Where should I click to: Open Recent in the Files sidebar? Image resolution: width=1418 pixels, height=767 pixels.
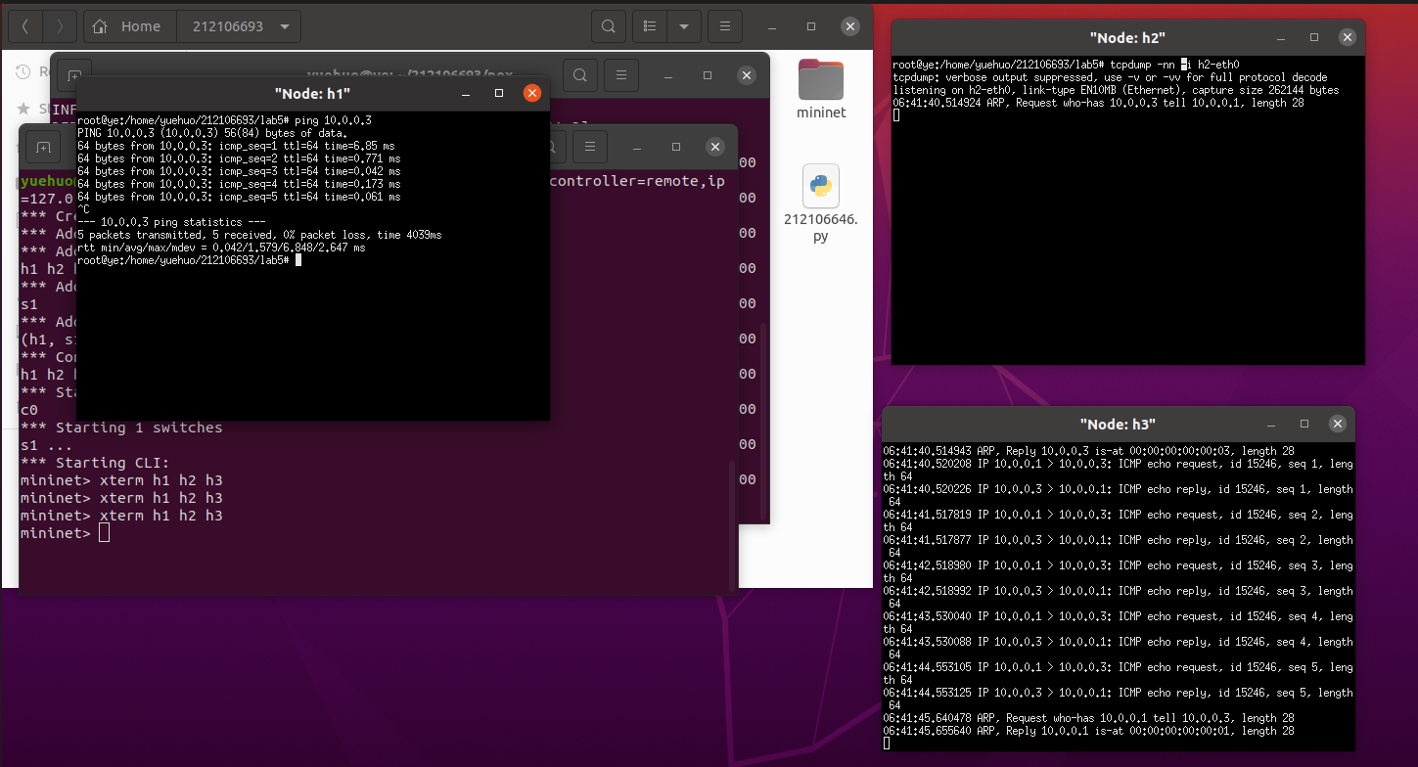pyautogui.click(x=32, y=71)
